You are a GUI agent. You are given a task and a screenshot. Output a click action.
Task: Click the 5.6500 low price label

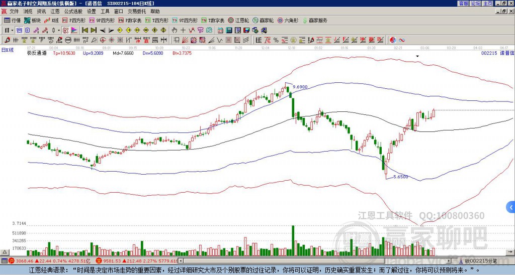[401, 177]
